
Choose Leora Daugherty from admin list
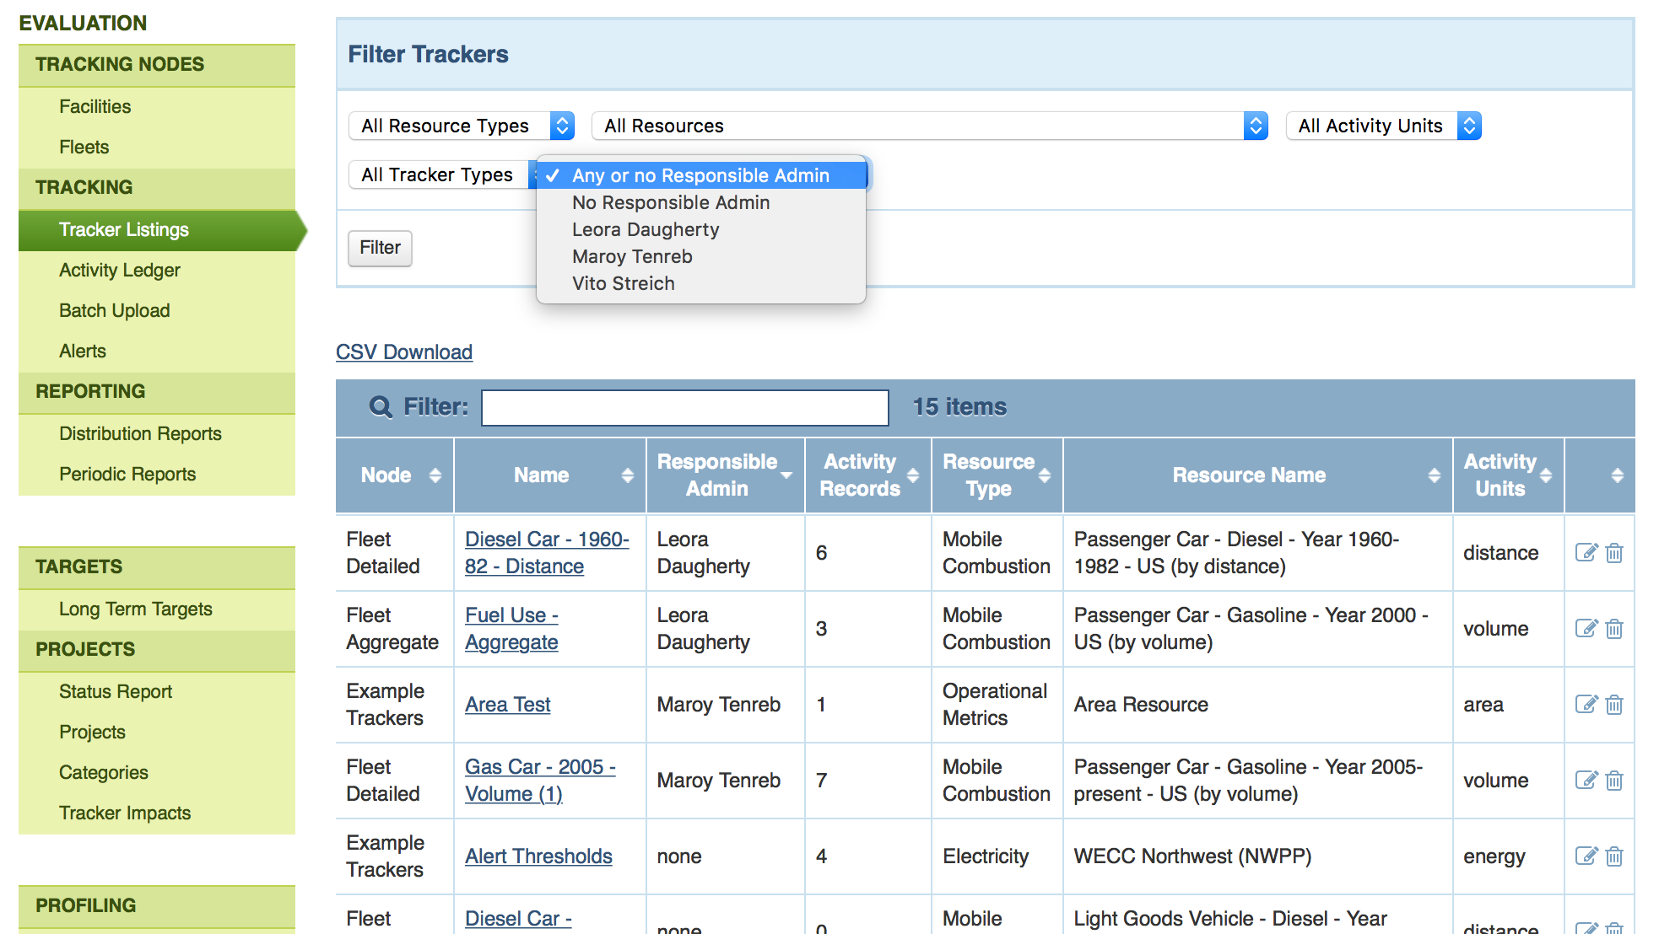[646, 229]
